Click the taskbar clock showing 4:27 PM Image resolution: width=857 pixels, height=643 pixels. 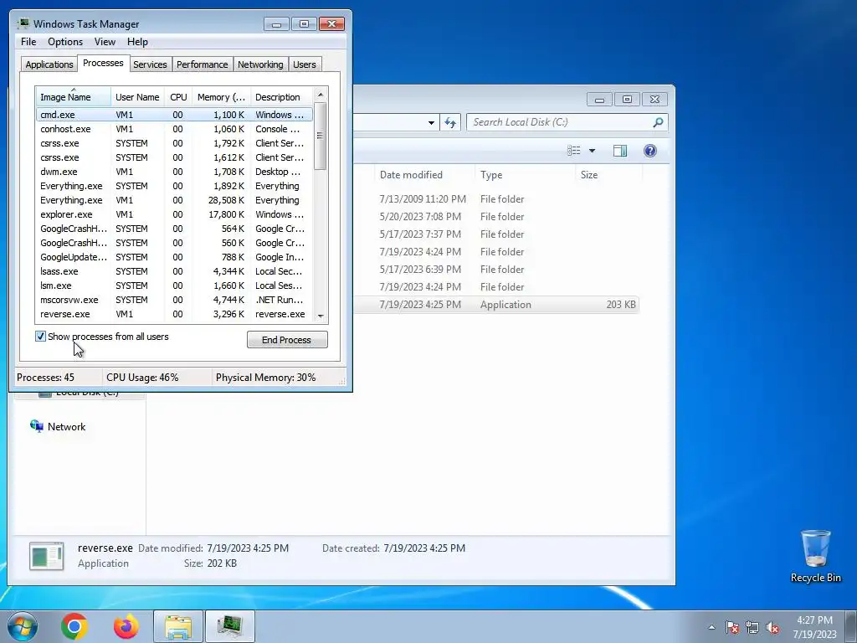[x=814, y=627]
